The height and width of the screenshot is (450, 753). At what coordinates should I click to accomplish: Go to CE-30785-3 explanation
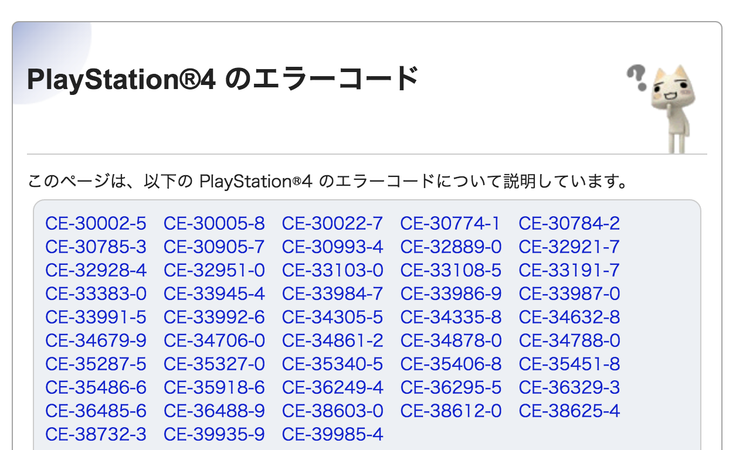(x=96, y=247)
